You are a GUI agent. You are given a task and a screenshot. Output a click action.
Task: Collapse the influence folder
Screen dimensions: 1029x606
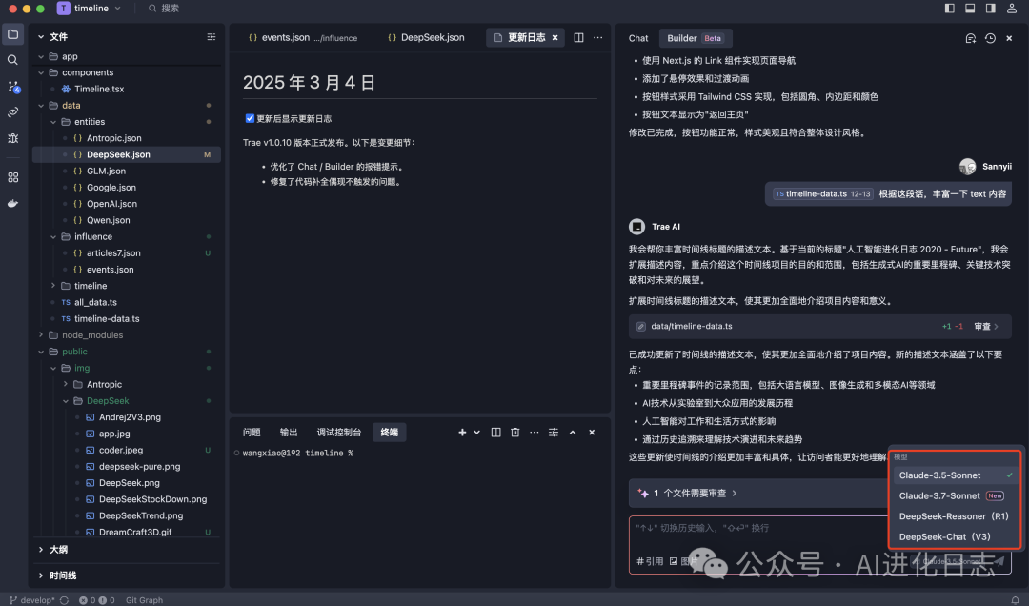coord(53,236)
